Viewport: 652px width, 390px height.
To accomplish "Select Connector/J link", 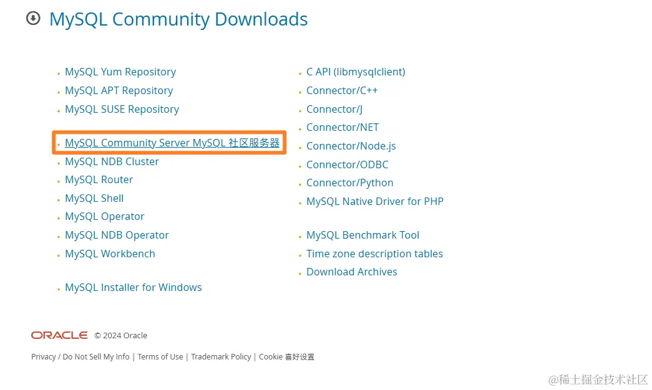I will pyautogui.click(x=334, y=109).
